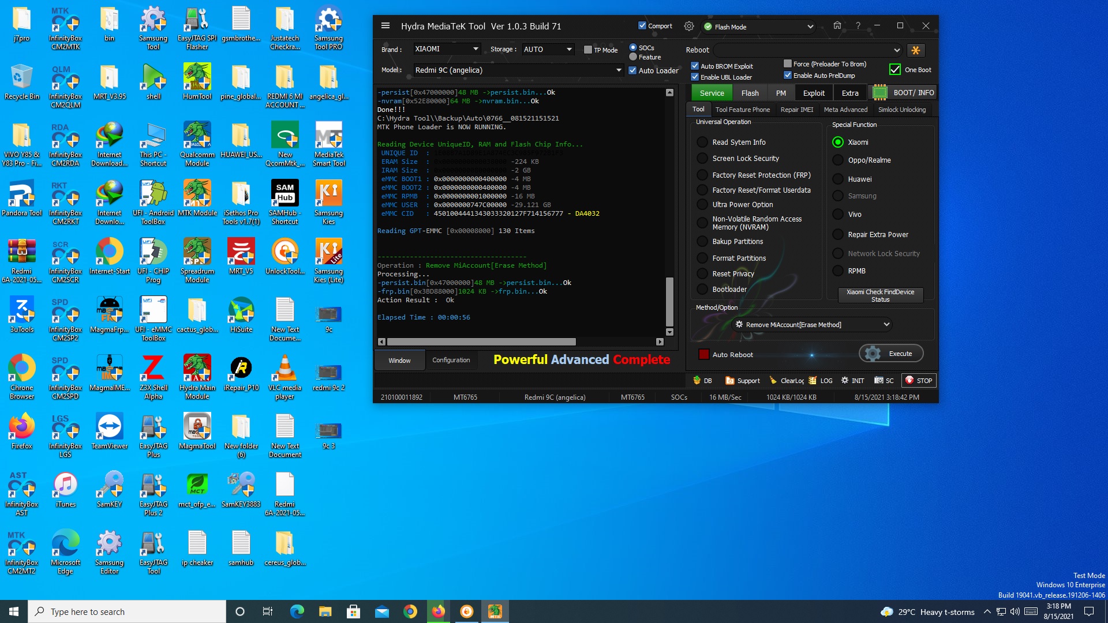Click log vertical scrollbar thumb
Image resolution: width=1108 pixels, height=623 pixels.
[669, 301]
